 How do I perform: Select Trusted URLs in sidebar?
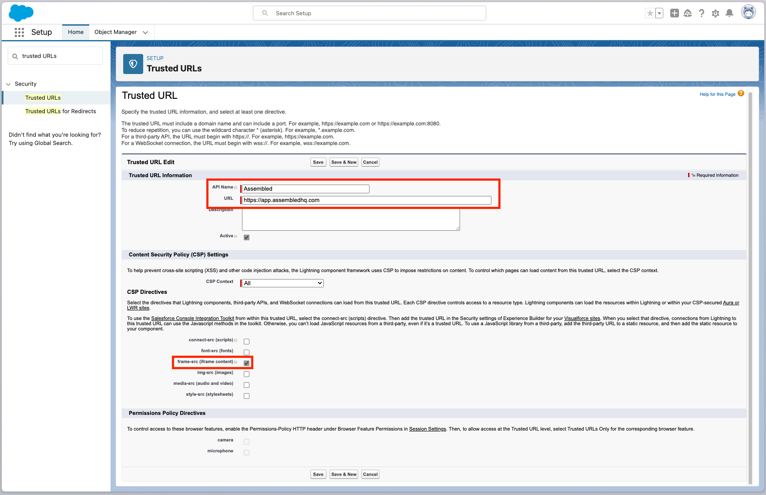[x=43, y=98]
